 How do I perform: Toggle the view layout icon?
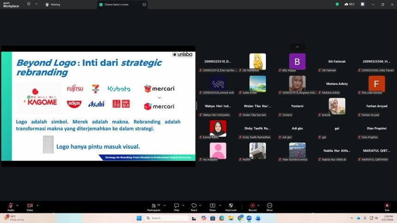click(362, 4)
